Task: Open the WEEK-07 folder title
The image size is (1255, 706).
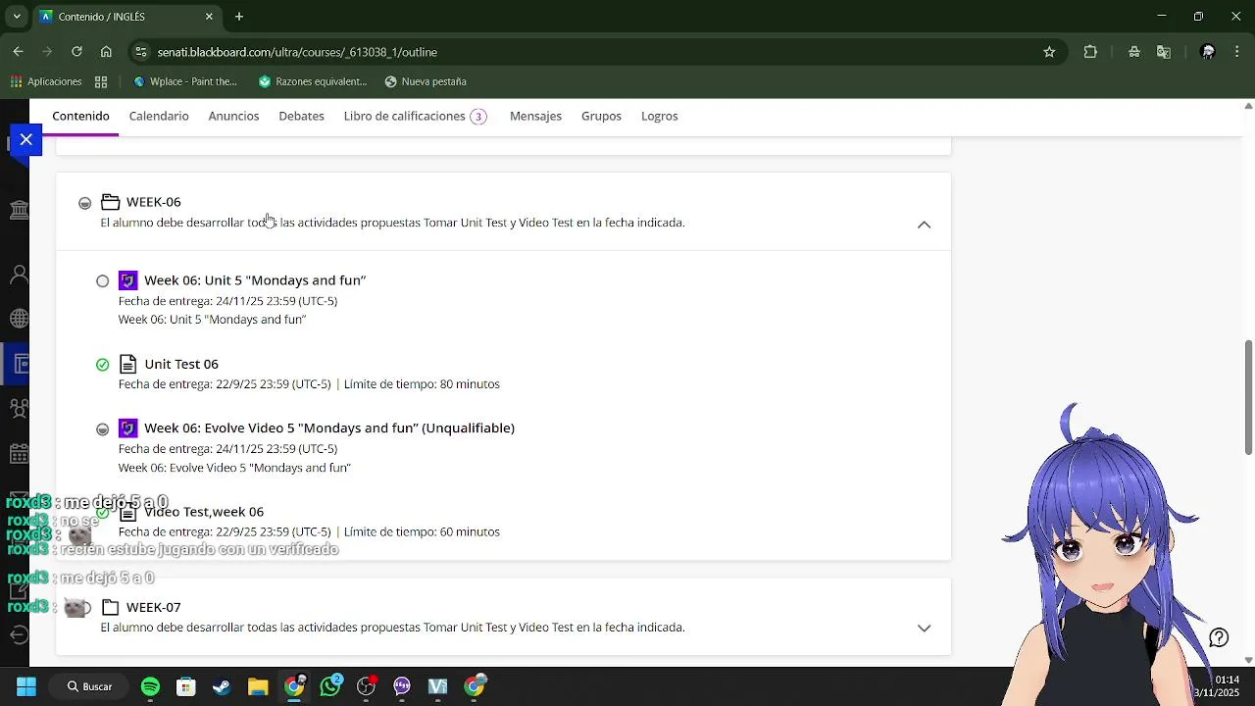Action: click(x=153, y=607)
